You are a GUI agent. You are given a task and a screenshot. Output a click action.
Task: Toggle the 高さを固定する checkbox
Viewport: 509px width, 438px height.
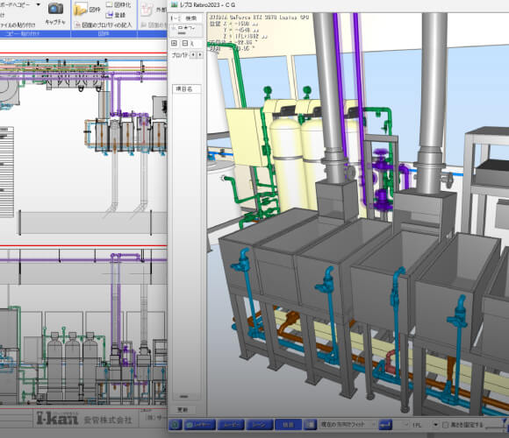(446, 424)
